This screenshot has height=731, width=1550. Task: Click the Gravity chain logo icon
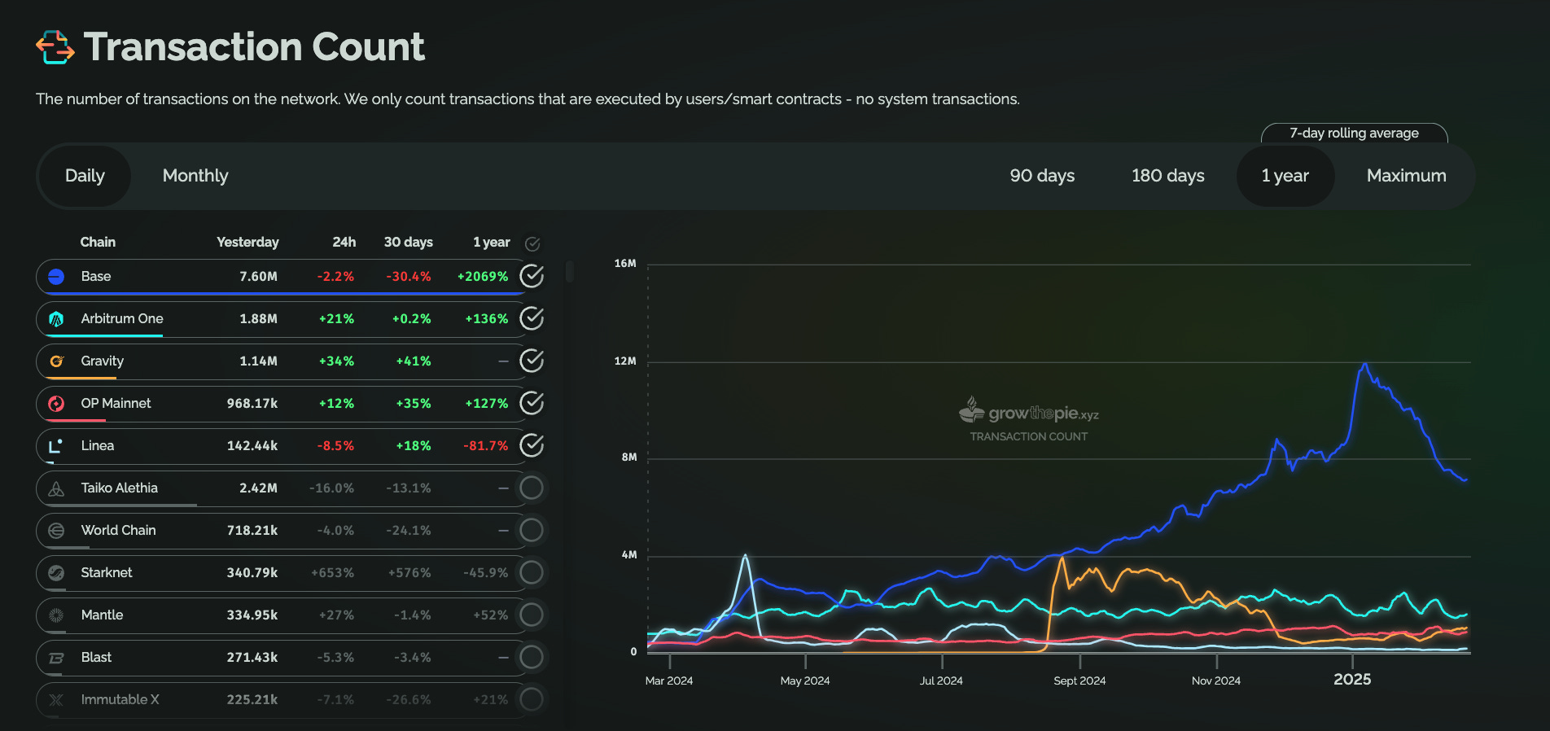coord(56,361)
